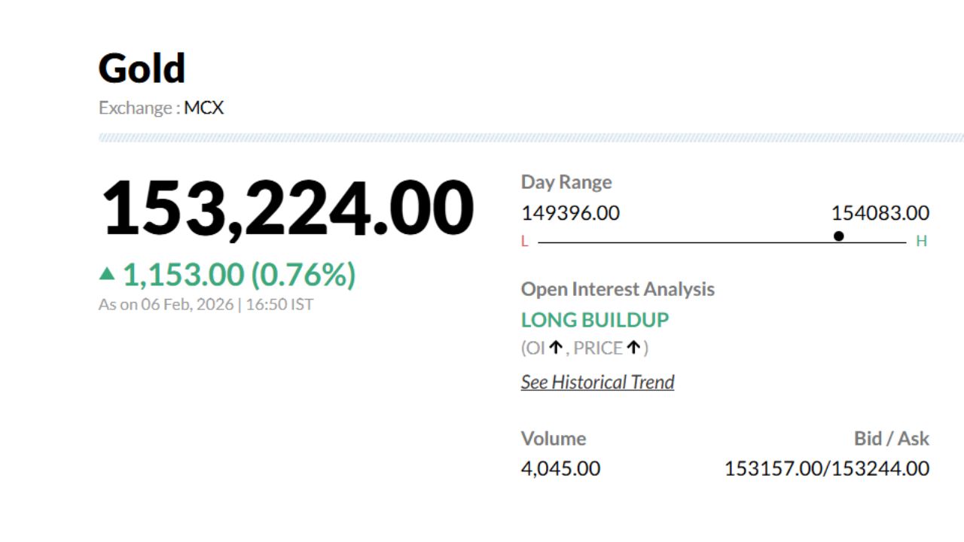Click the green H high marker
The width and height of the screenshot is (964, 542).
coord(921,242)
